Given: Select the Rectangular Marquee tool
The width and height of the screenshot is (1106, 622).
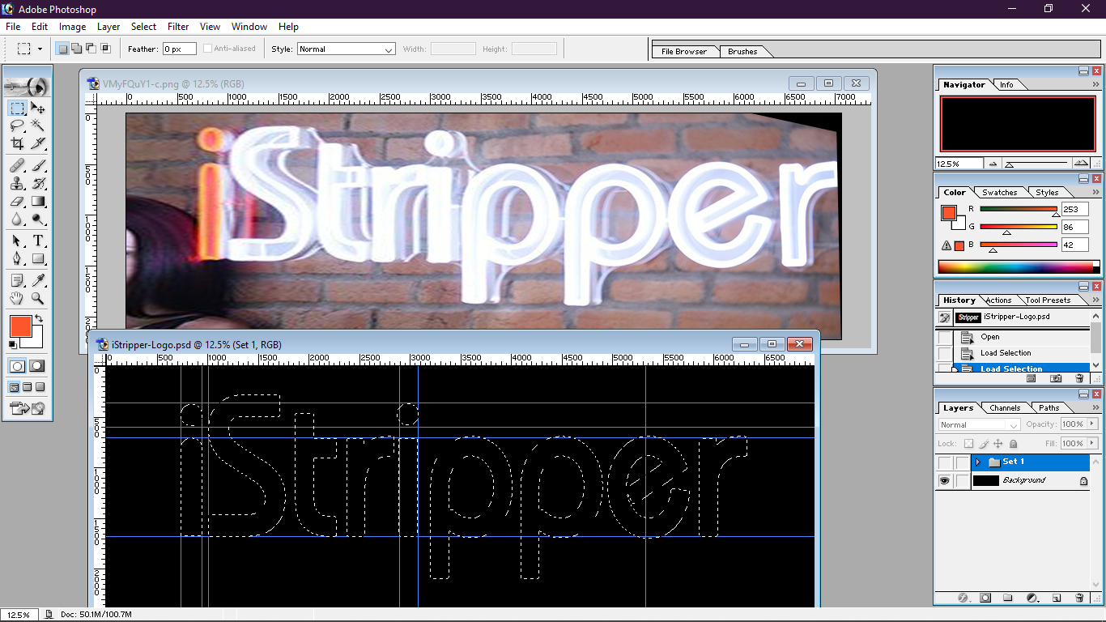Looking at the screenshot, I should point(17,108).
